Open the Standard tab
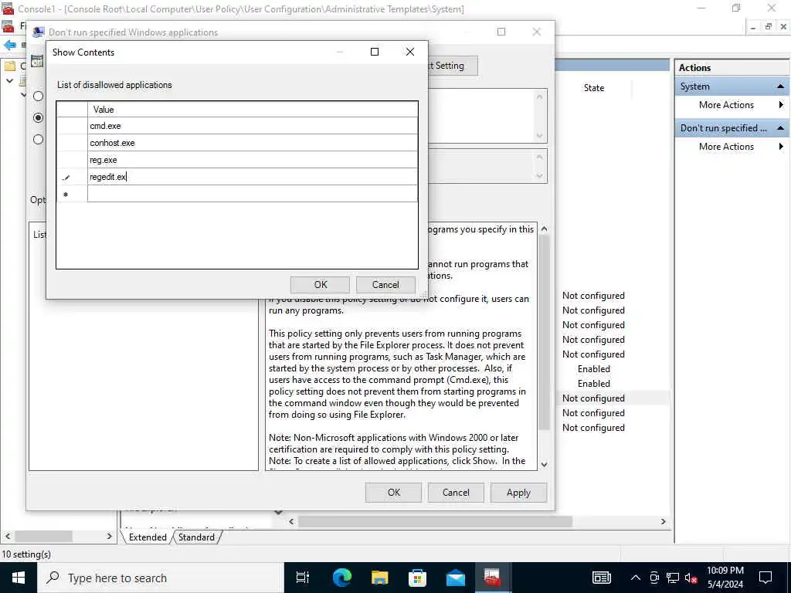 (x=196, y=537)
